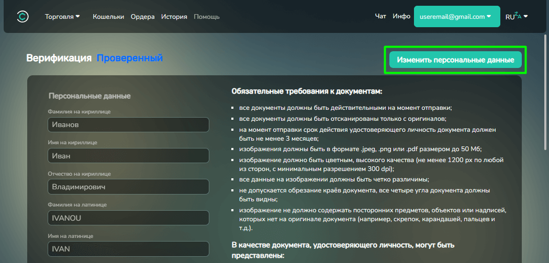Open the useremail@gmail.com account dropdown
The width and height of the screenshot is (549, 263).
tap(455, 17)
